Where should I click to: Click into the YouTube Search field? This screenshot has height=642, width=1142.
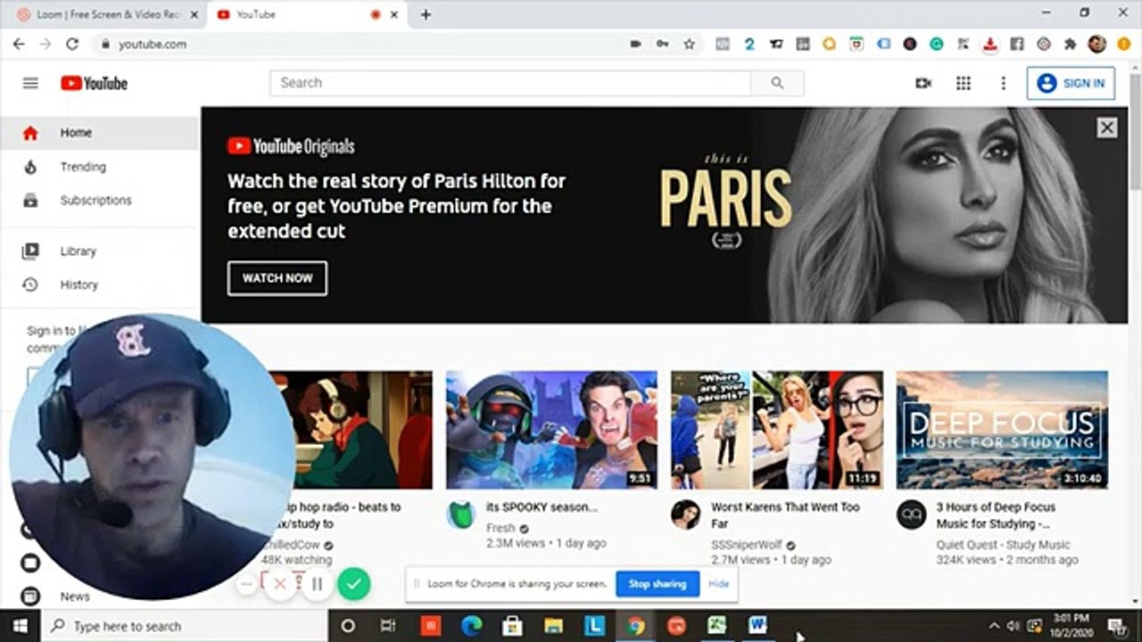click(510, 83)
